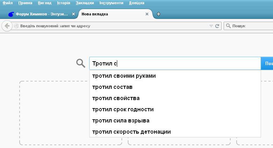The height and width of the screenshot is (148, 273).
Task: Open the Інструменти menu
Action: [x=111, y=3]
